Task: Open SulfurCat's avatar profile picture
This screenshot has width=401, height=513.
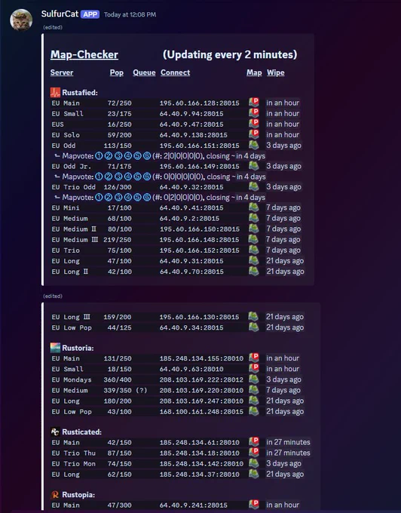Action: click(21, 20)
